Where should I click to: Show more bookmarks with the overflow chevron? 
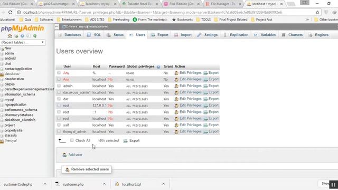coord(307,20)
